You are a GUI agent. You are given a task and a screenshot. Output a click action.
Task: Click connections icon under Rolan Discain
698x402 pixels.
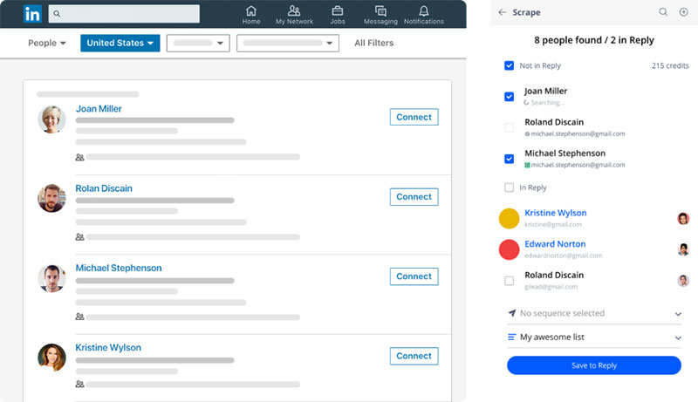pyautogui.click(x=79, y=237)
